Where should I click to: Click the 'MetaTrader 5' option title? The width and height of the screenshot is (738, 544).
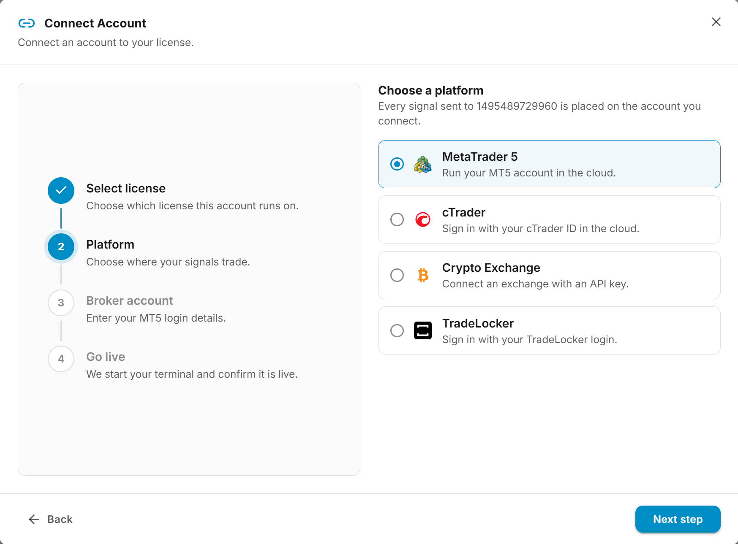(x=480, y=157)
